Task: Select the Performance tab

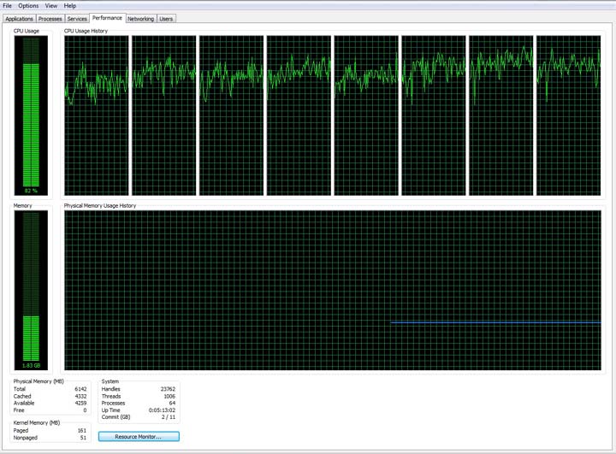Action: [x=108, y=18]
